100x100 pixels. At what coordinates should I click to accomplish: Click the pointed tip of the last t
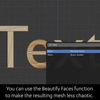pos(94,36)
